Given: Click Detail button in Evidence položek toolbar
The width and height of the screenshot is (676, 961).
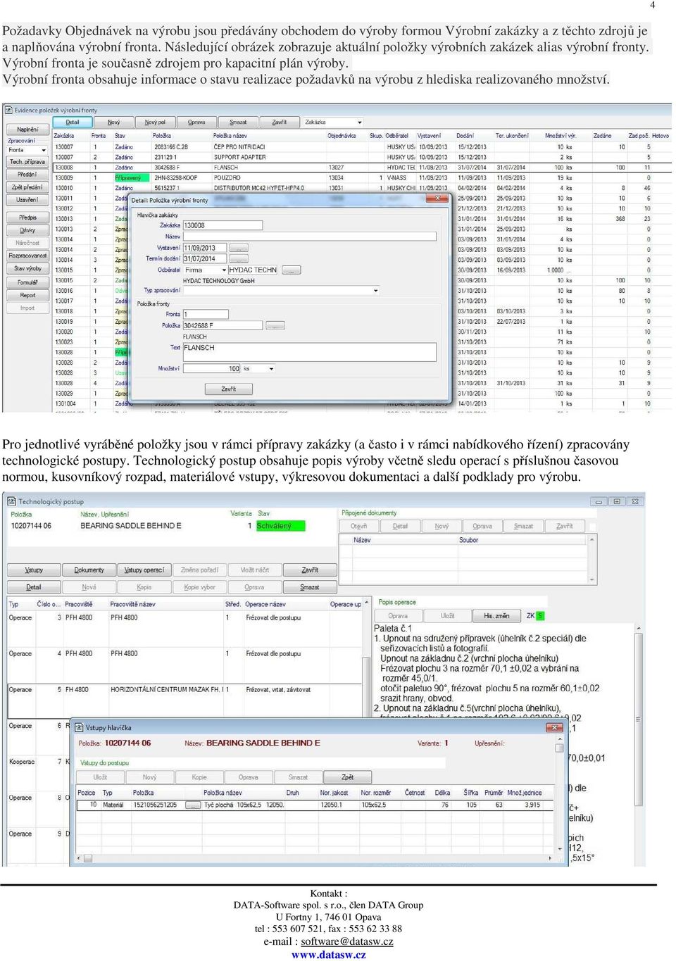Looking at the screenshot, I should (x=73, y=122).
